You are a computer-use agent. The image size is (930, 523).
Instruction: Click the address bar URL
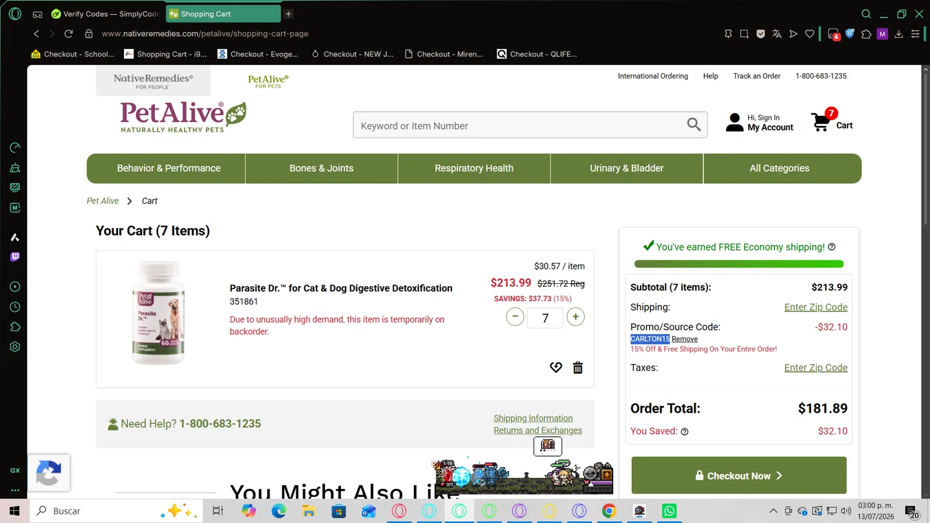click(x=205, y=33)
